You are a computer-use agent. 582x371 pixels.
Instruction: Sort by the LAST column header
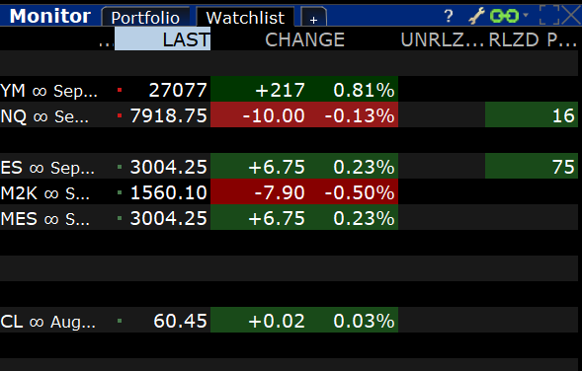pyautogui.click(x=163, y=39)
